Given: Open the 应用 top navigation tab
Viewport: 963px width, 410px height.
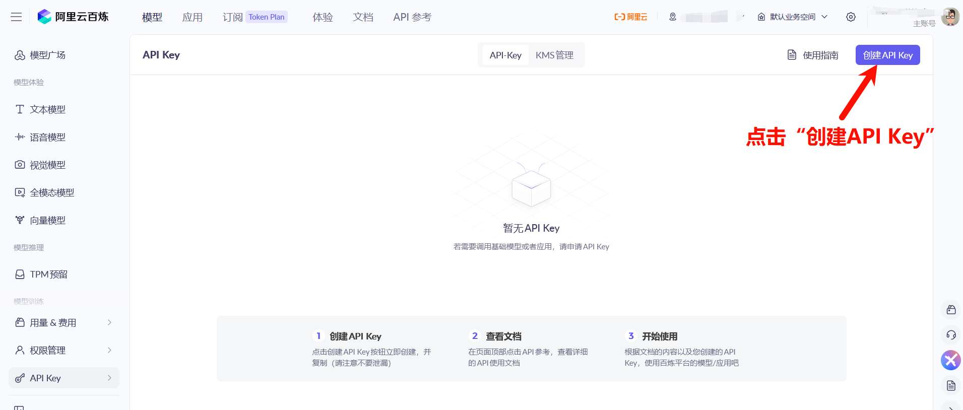Looking at the screenshot, I should tap(192, 17).
